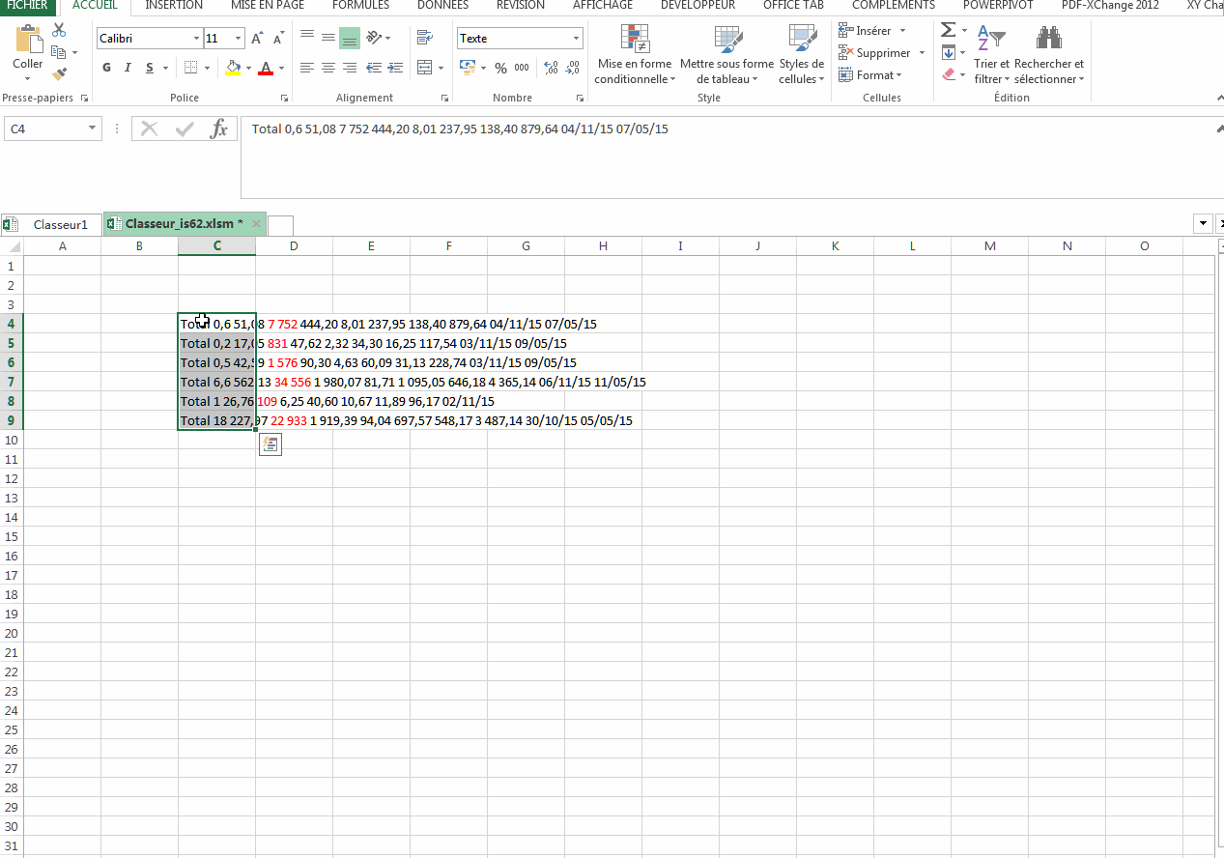
Task: Click the insert function fx icon
Action: 219,129
